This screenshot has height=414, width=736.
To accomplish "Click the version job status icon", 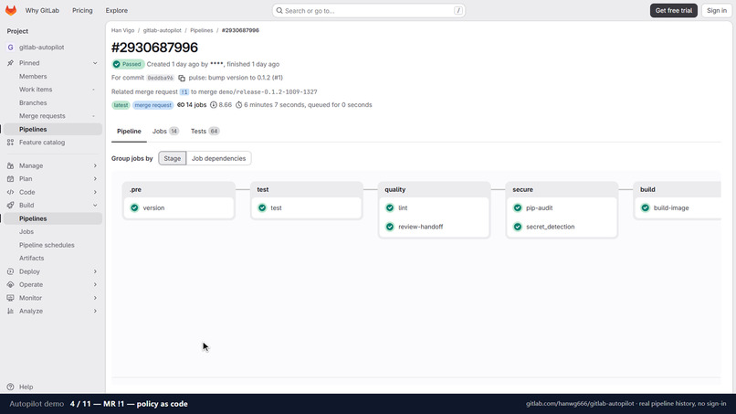I will 135,207.
